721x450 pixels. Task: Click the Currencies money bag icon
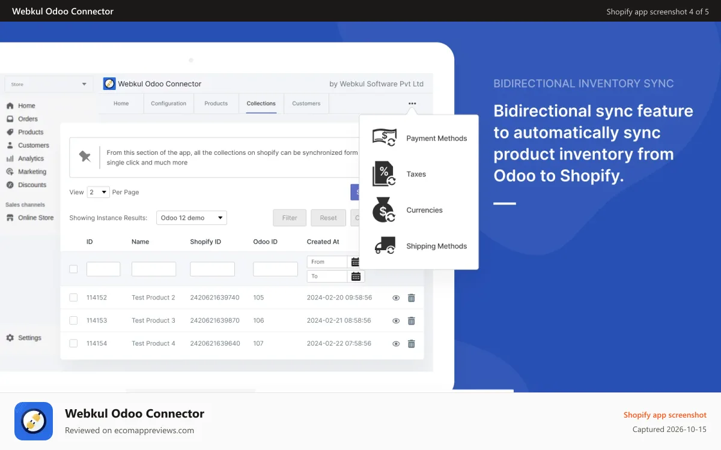384,210
